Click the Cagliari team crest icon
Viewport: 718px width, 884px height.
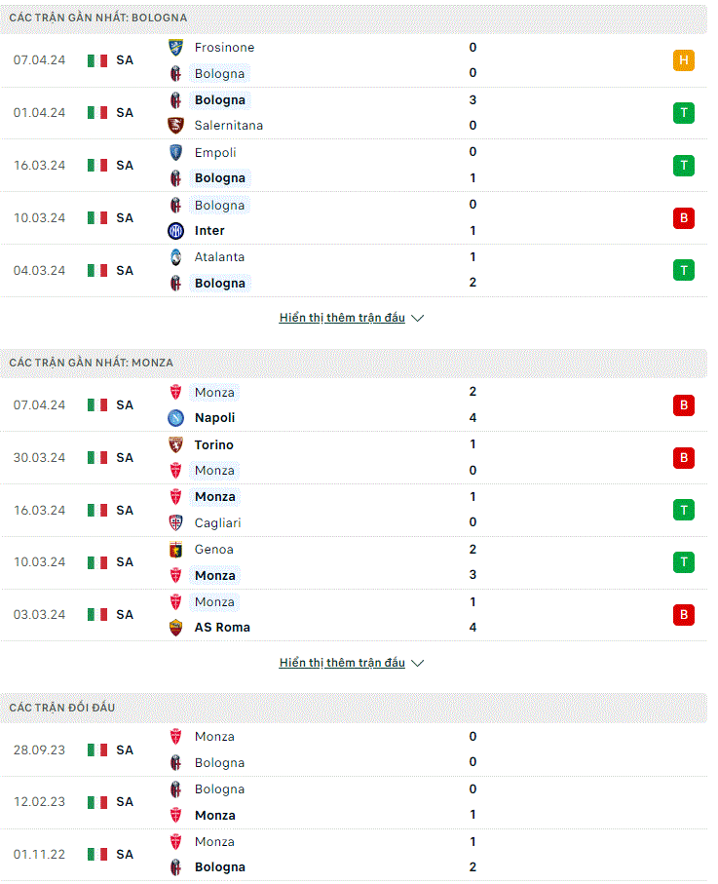coord(175,522)
